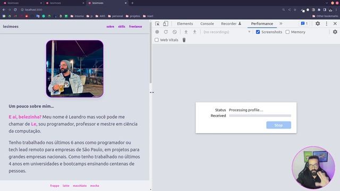Reload the localhost page
The image size is (340, 191).
click(x=15, y=10)
